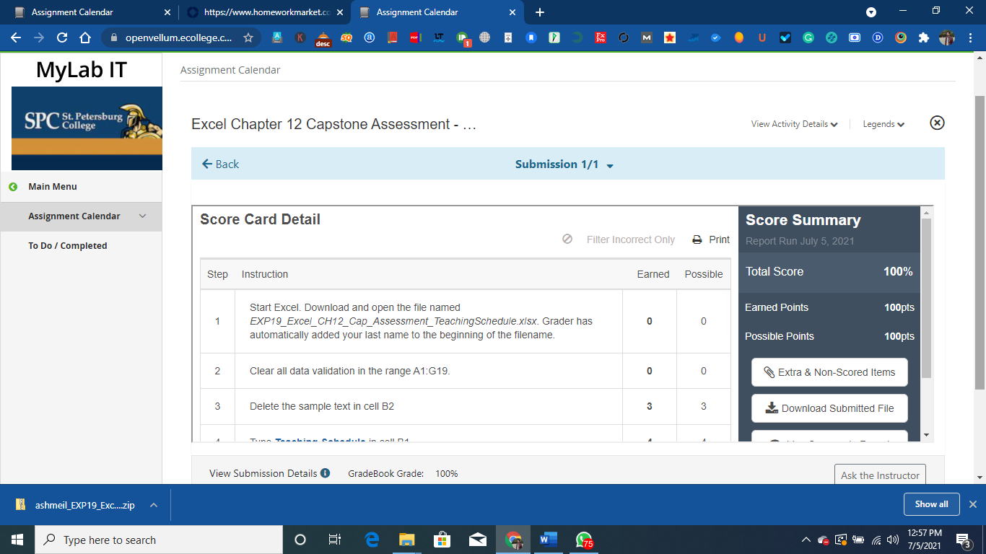Click the browser address bar URL
Viewport: 986px width, 554px height.
click(x=179, y=38)
